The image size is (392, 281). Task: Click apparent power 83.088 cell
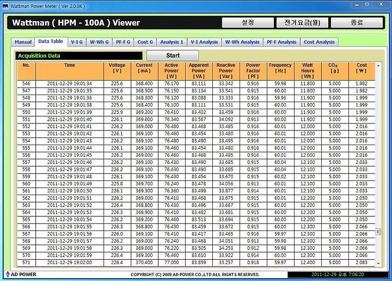point(199,98)
